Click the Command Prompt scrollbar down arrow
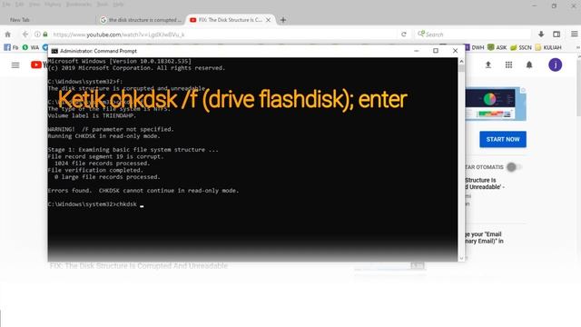Screen dimensions: 581x327 tap(461, 258)
